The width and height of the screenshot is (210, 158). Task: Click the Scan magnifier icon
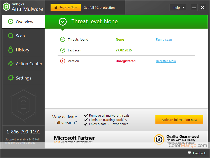click(11, 36)
